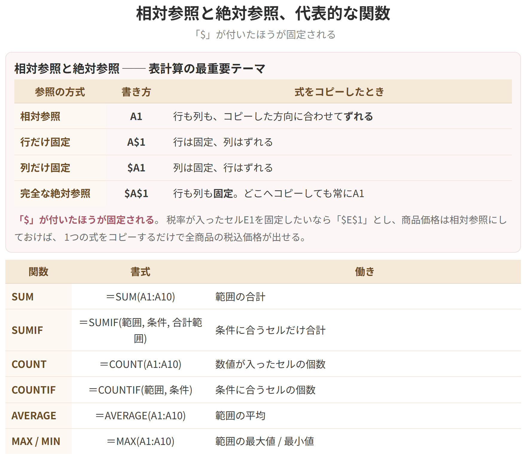Click description 列は固定、行はずれる
The image size is (526, 459).
pos(223,168)
